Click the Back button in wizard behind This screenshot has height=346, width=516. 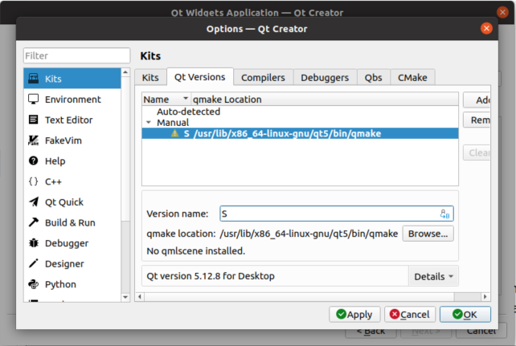point(371,332)
